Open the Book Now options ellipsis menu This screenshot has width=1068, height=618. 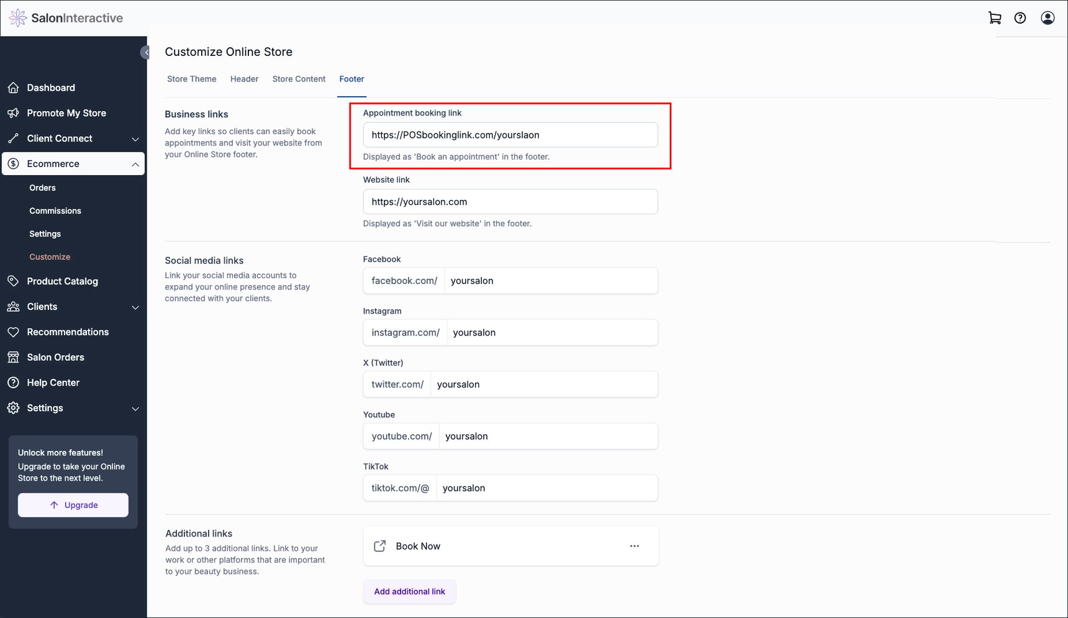pyautogui.click(x=634, y=546)
